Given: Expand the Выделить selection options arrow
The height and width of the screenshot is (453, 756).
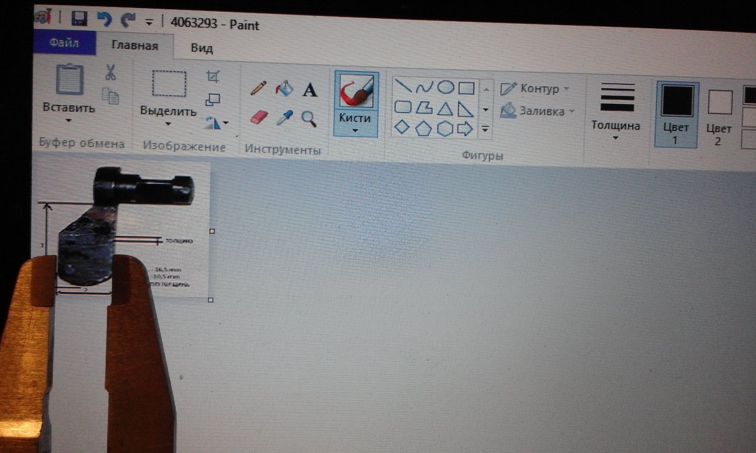Looking at the screenshot, I should [168, 124].
